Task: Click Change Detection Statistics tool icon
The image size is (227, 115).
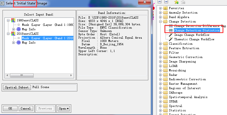Action: click(x=171, y=30)
